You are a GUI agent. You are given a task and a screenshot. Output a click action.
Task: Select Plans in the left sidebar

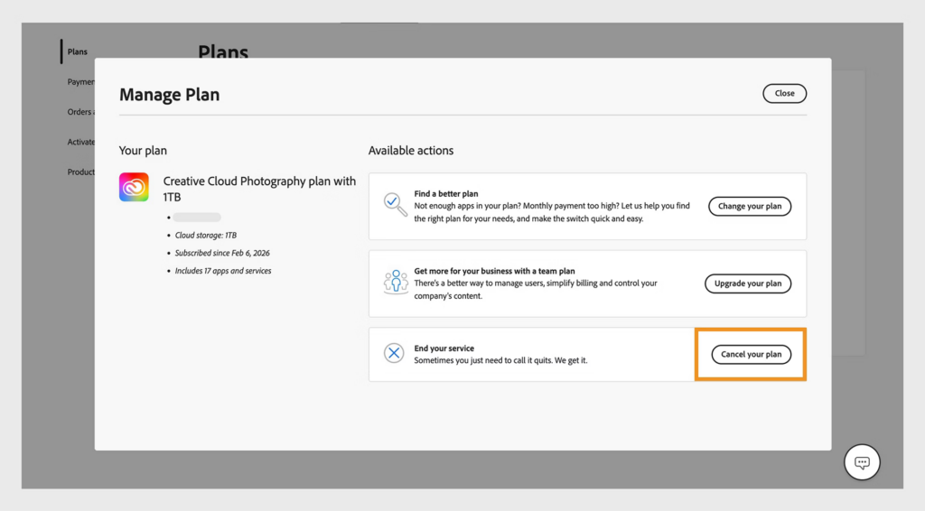(x=78, y=51)
